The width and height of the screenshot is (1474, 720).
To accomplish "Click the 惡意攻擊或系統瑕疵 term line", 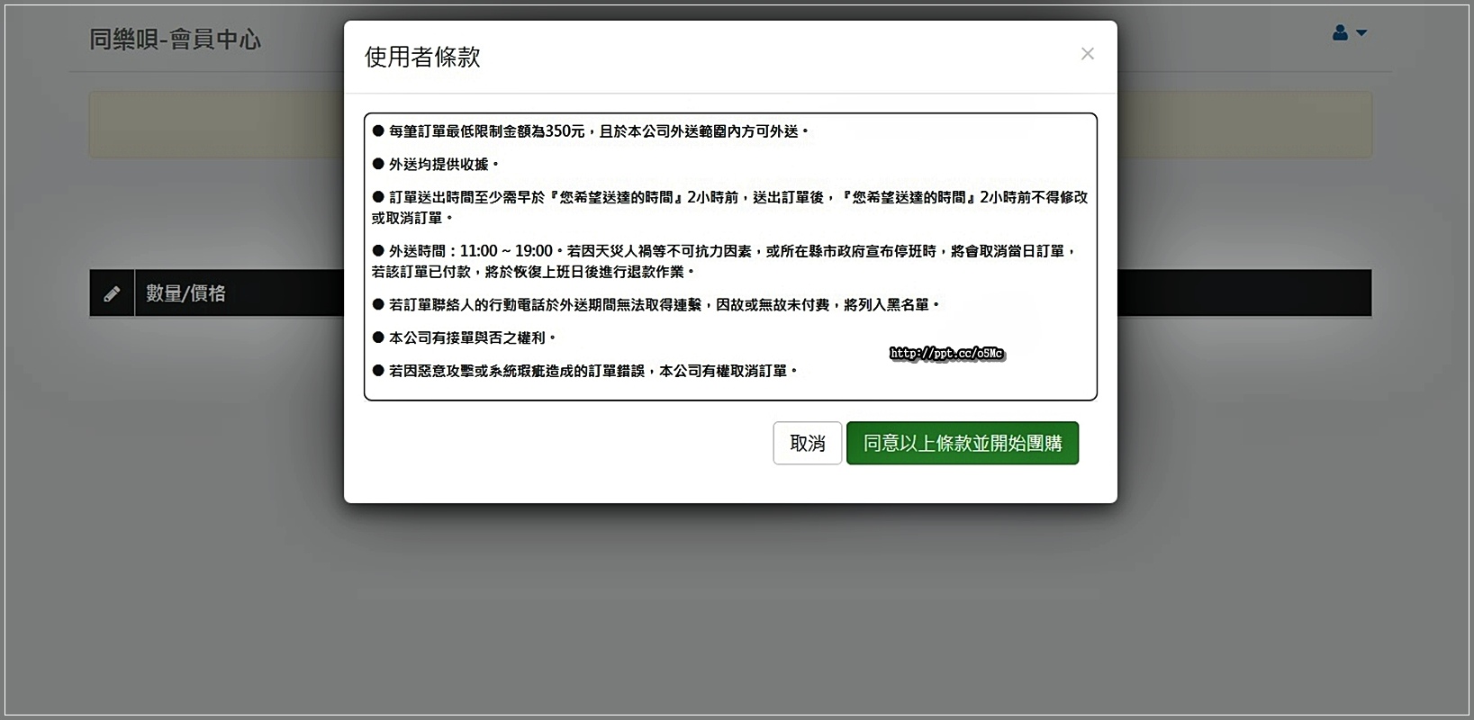I will pos(585,371).
